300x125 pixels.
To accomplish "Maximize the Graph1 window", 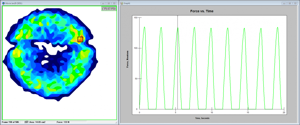I will click(x=289, y=3).
